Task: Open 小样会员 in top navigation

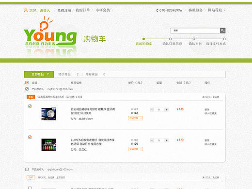Action: click(103, 10)
